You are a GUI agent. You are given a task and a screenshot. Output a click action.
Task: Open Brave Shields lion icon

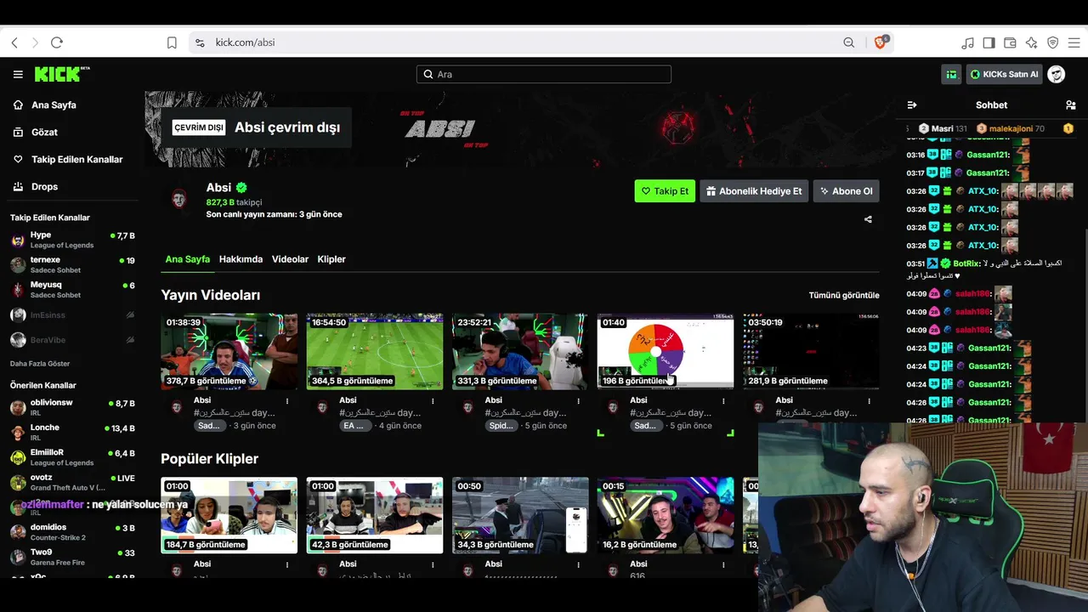pos(880,42)
